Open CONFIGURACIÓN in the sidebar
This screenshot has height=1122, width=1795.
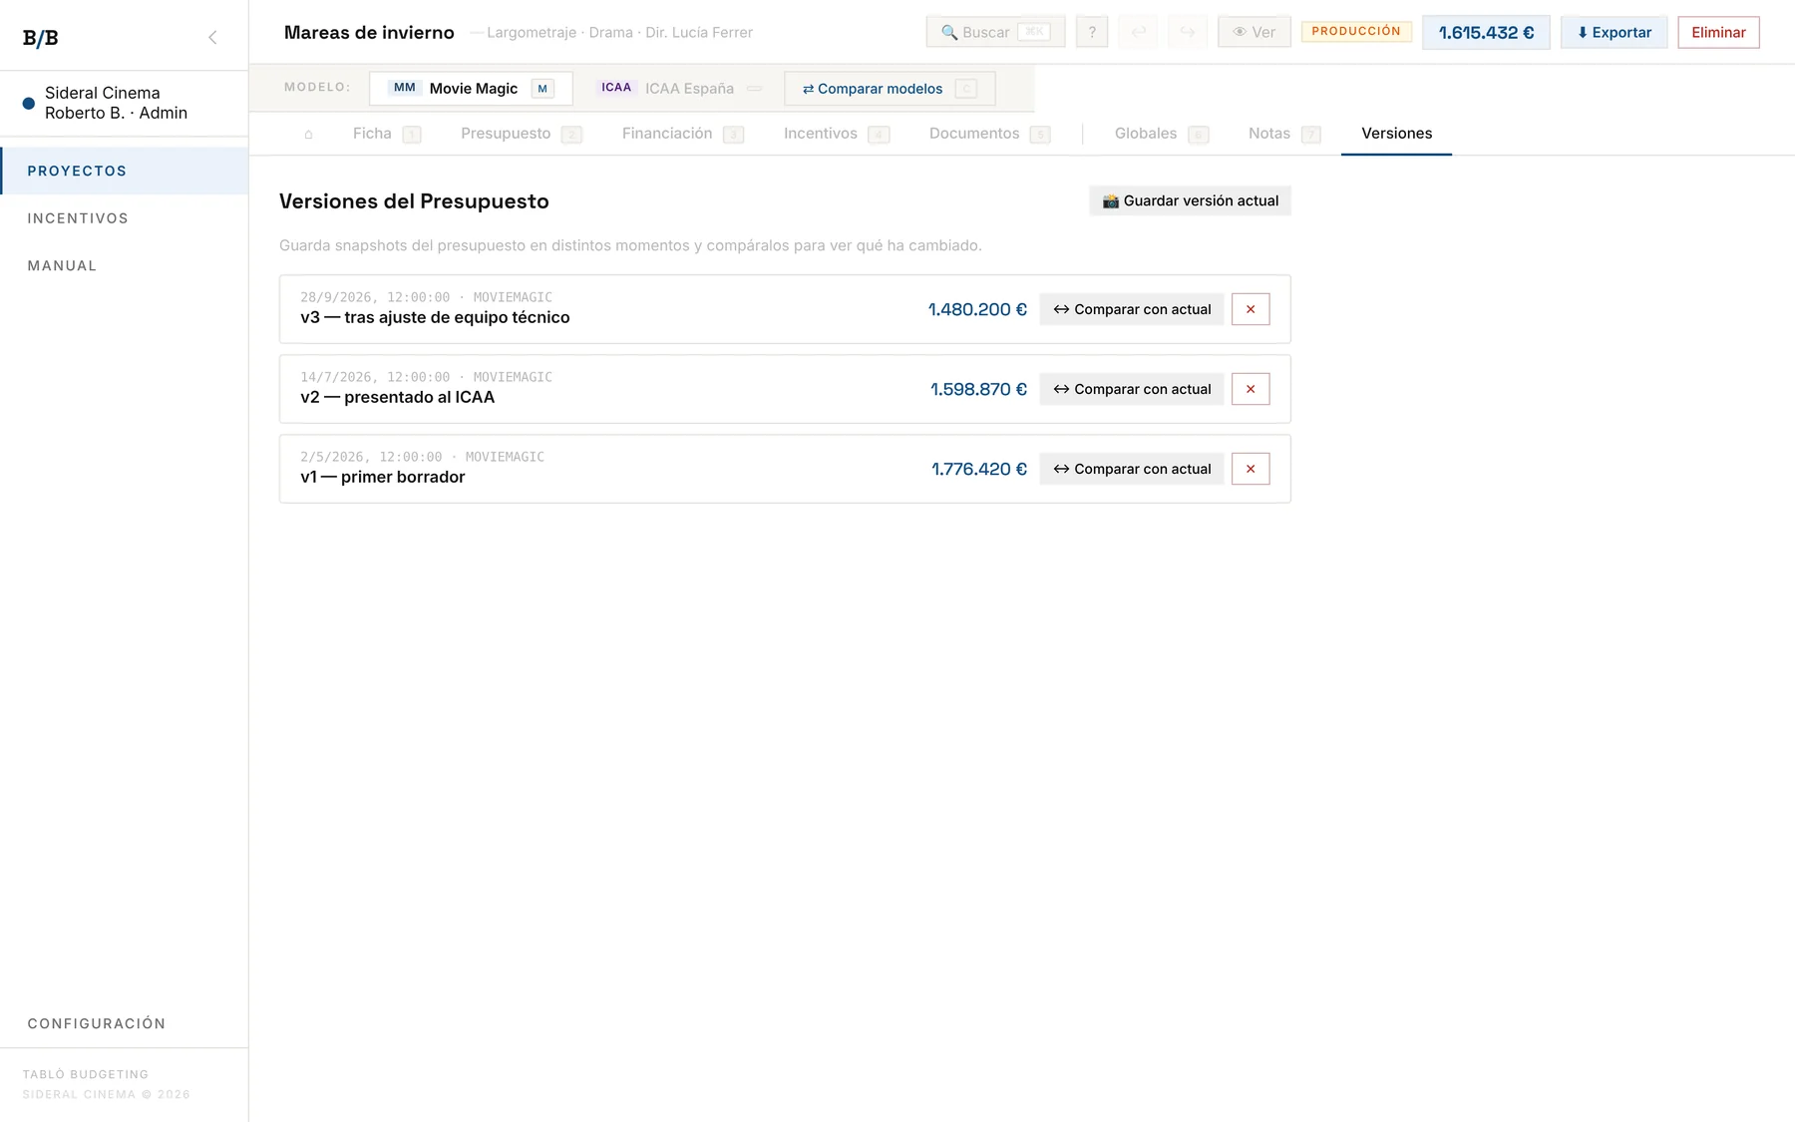[125, 1023]
